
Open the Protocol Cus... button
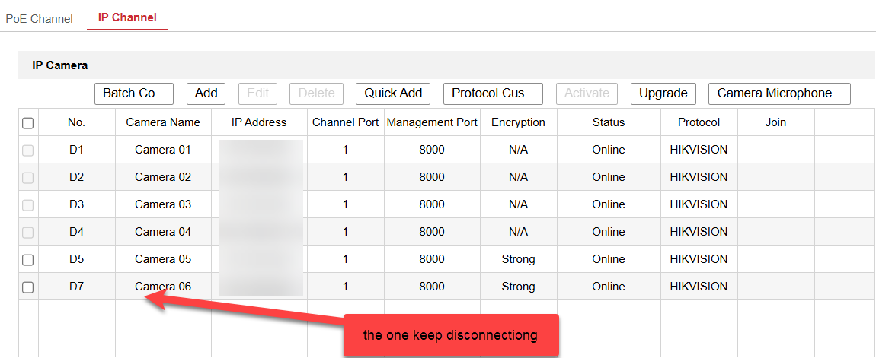tap(492, 93)
